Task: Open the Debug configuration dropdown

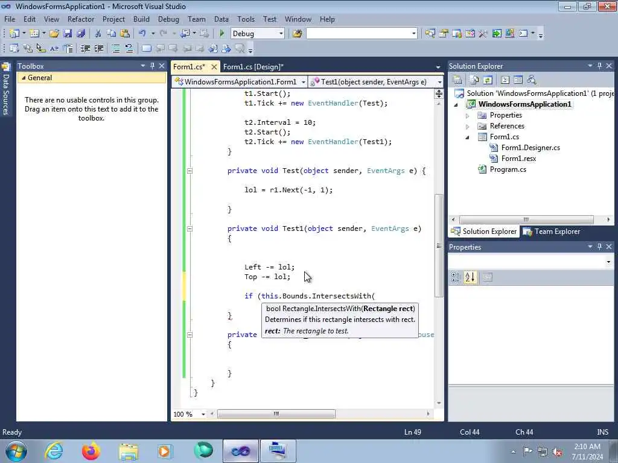Action: point(281,34)
